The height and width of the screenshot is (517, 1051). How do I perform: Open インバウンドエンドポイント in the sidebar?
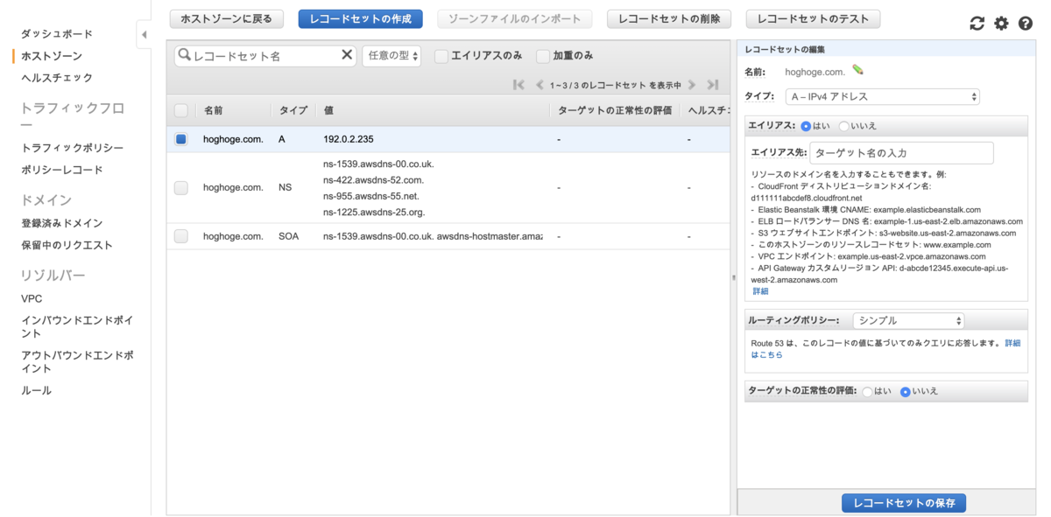pos(77,327)
